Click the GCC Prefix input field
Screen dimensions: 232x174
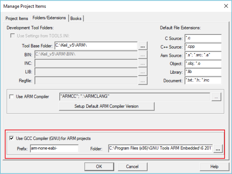[x=54, y=148]
